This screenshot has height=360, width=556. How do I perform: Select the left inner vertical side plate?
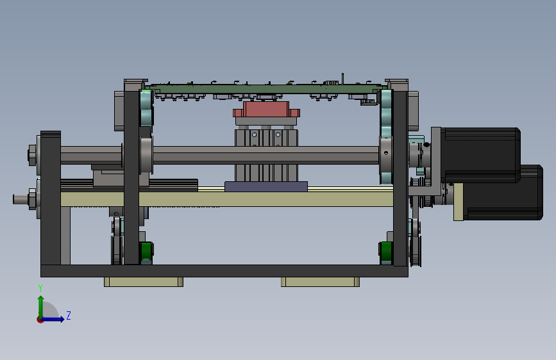pos(131,177)
